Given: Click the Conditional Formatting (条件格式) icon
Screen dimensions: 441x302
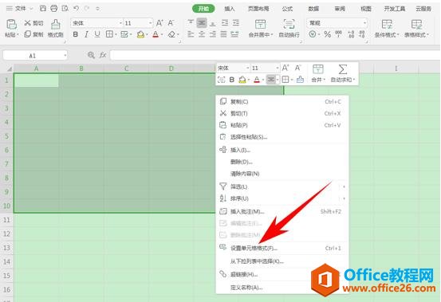Looking at the screenshot, I should point(387,25).
